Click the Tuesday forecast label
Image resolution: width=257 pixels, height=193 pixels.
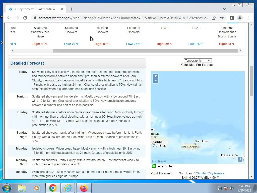[21, 172]
